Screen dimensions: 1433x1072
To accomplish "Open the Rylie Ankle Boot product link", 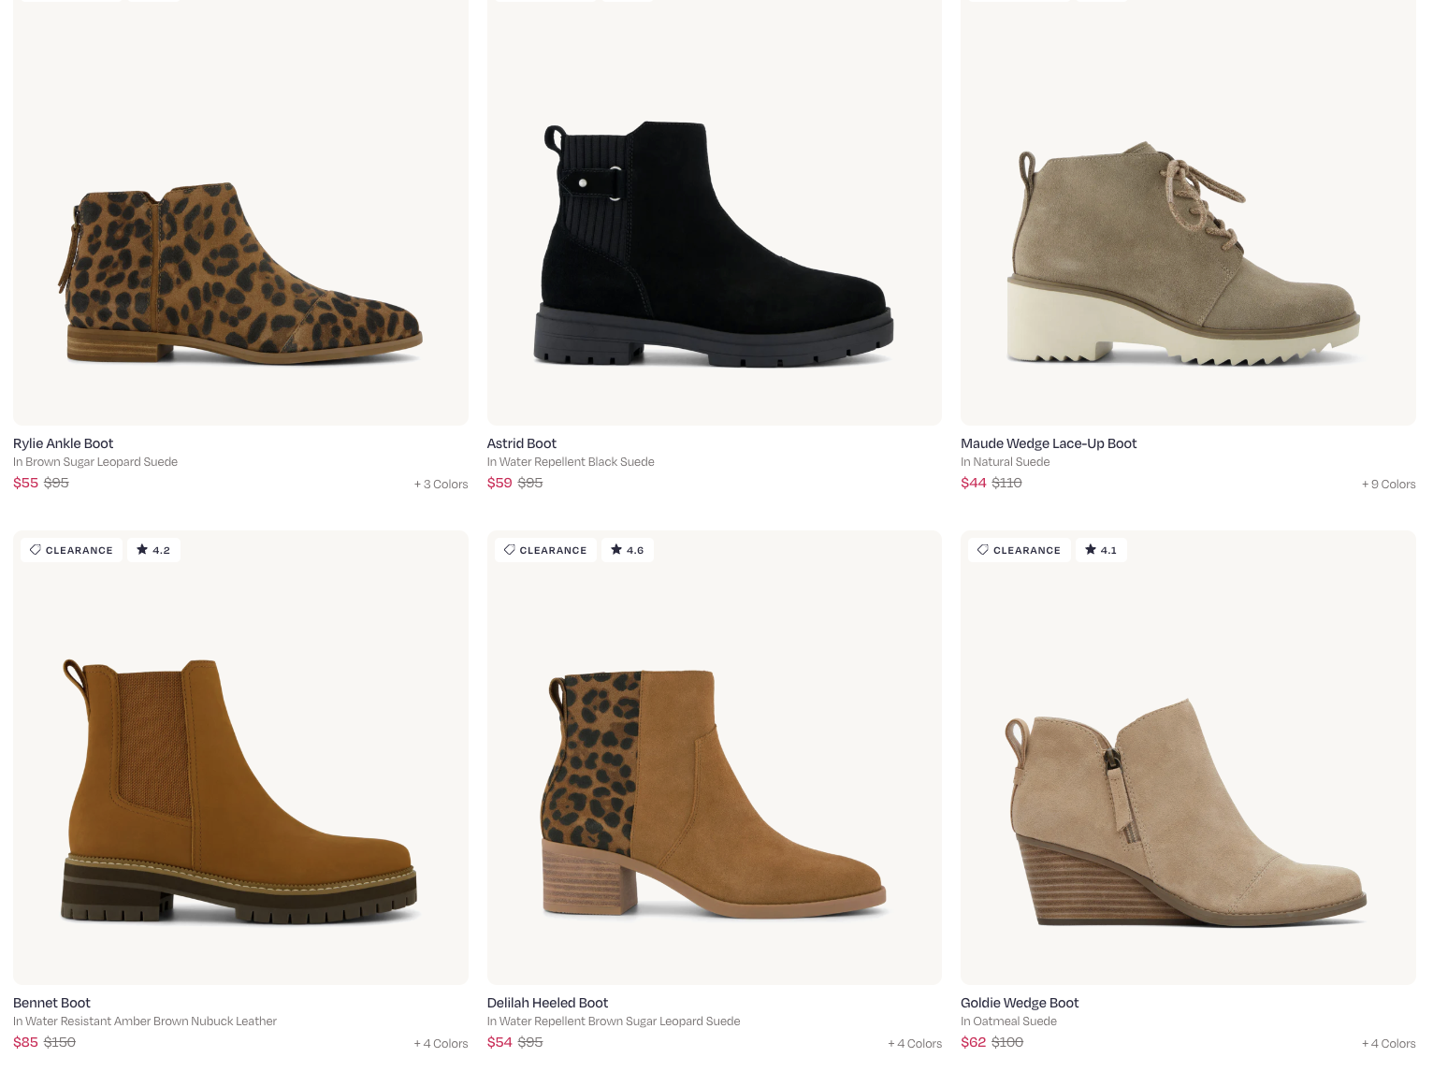I will pos(63,443).
